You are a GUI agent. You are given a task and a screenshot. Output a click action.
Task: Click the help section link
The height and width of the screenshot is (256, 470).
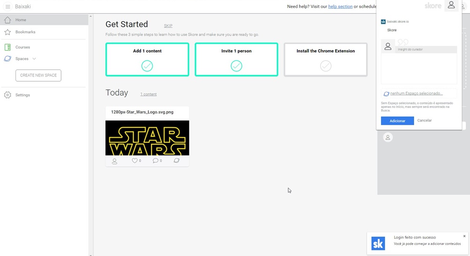tap(340, 7)
